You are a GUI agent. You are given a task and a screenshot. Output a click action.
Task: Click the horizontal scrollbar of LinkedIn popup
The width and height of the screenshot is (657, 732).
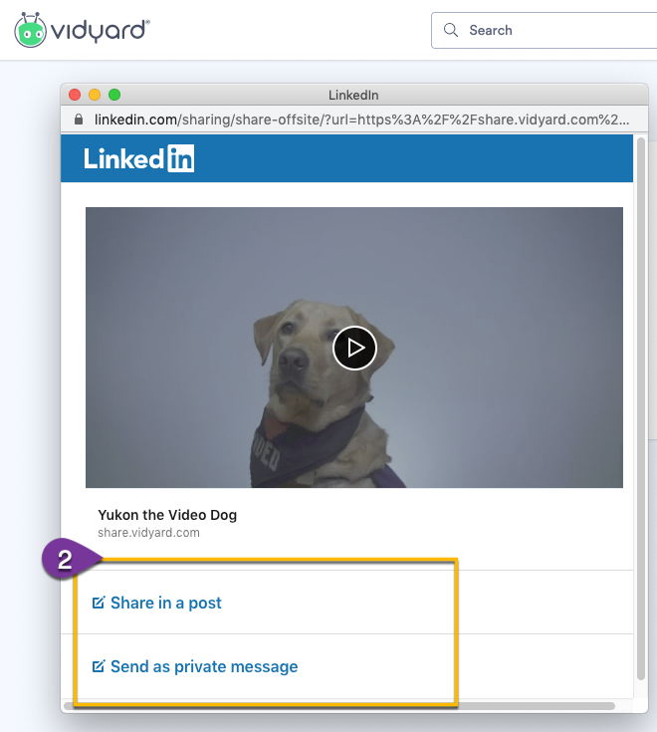tap(338, 706)
